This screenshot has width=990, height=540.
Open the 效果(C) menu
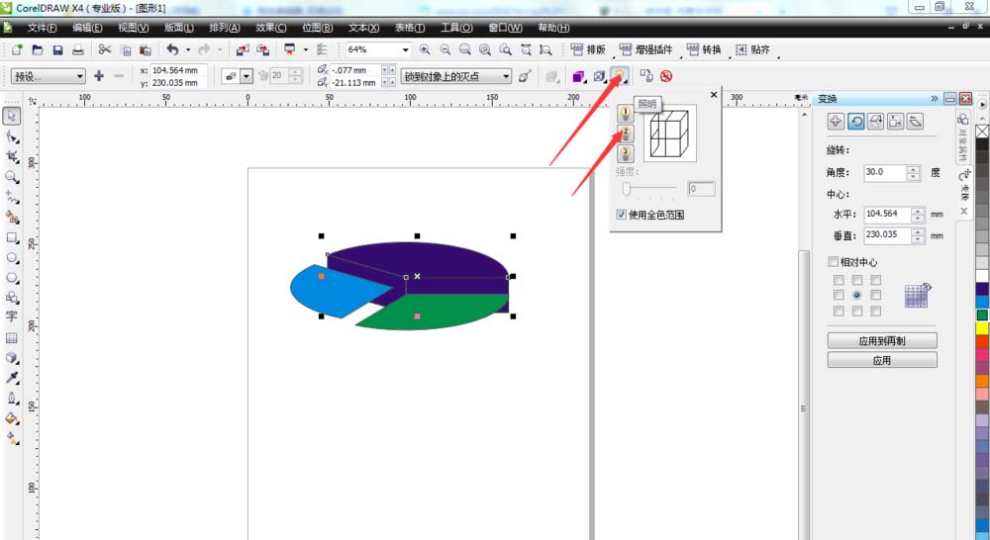pyautogui.click(x=271, y=28)
